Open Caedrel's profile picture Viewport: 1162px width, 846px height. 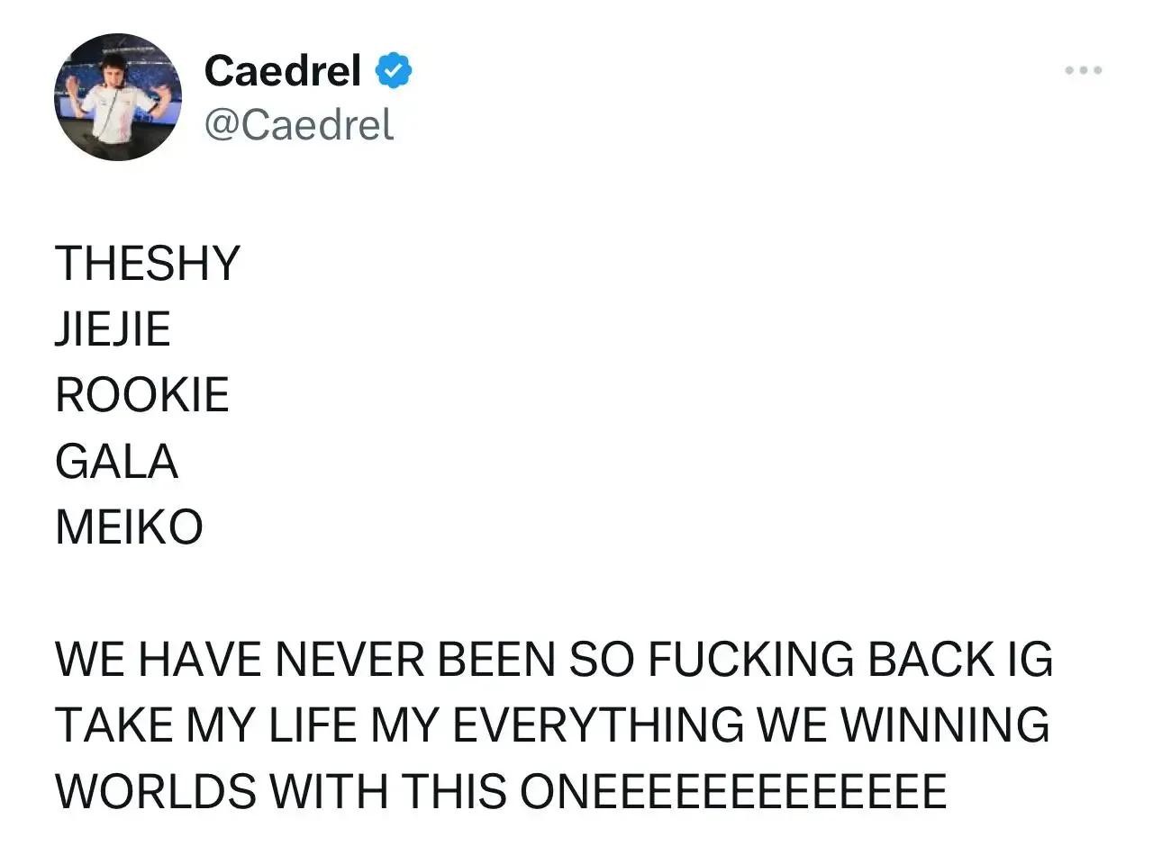118,97
